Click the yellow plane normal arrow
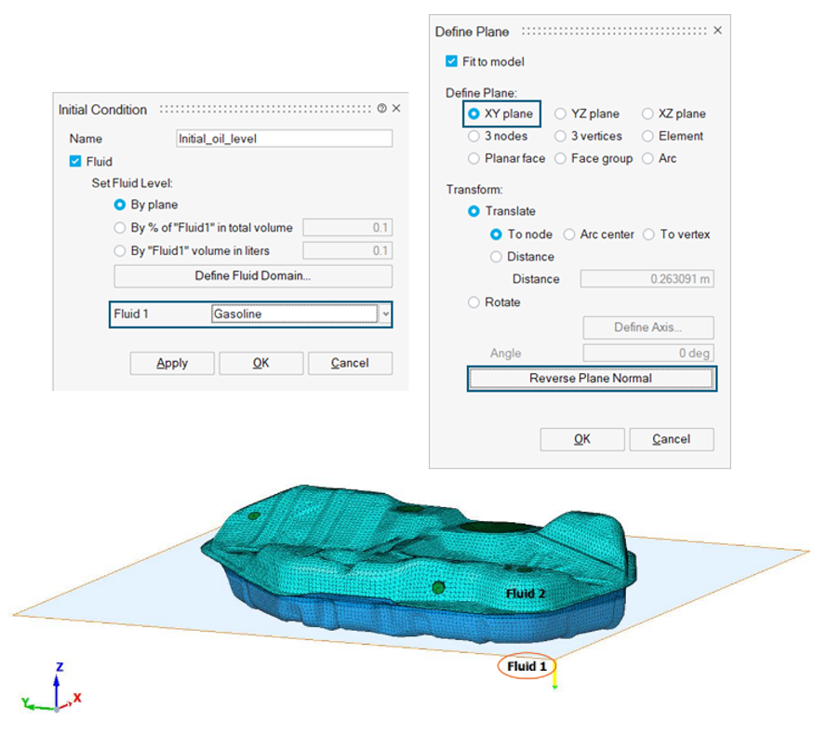This screenshot has width=827, height=735. (554, 675)
